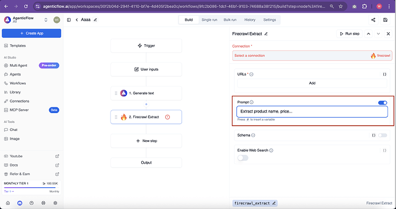Image resolution: width=396 pixels, height=209 pixels.
Task: Open the Discord icon in bottom sidebar
Action: click(x=20, y=203)
